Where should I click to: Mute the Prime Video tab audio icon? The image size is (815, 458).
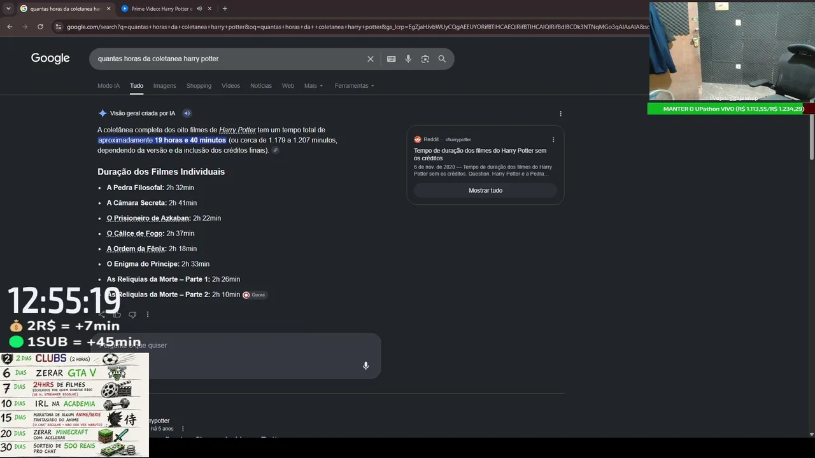pos(199,9)
